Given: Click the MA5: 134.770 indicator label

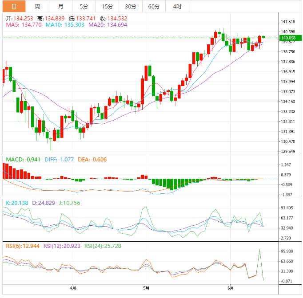Looking at the screenshot, I should (x=24, y=25).
